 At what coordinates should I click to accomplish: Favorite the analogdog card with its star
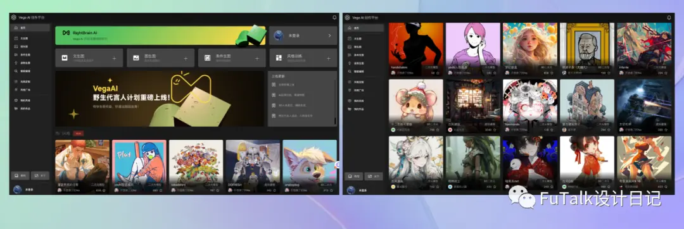click(x=333, y=190)
